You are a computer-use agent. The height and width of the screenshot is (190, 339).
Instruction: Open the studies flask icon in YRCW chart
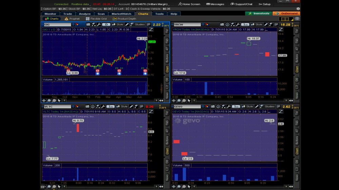(x=271, y=25)
